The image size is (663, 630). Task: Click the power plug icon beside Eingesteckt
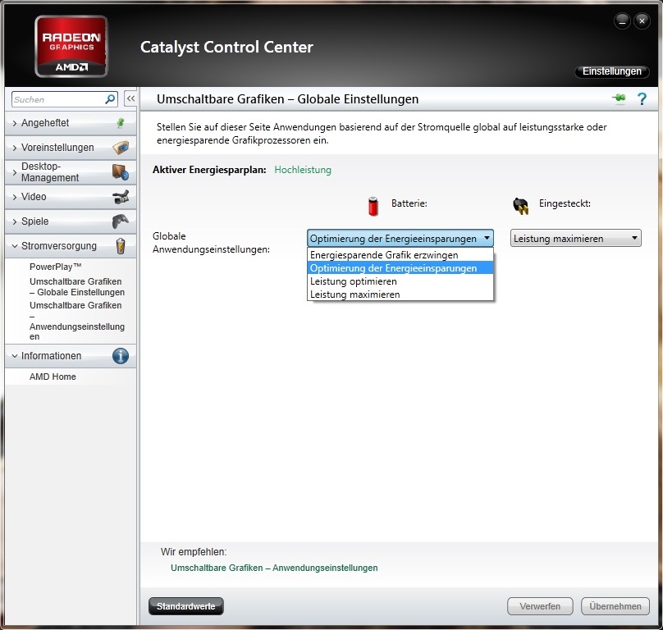coord(521,206)
